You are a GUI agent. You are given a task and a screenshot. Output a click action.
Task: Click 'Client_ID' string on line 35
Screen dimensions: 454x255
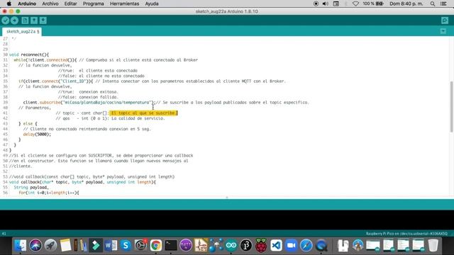(x=72, y=81)
